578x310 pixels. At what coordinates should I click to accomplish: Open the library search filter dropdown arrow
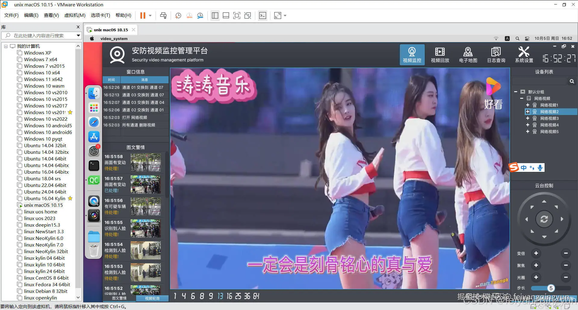78,36
